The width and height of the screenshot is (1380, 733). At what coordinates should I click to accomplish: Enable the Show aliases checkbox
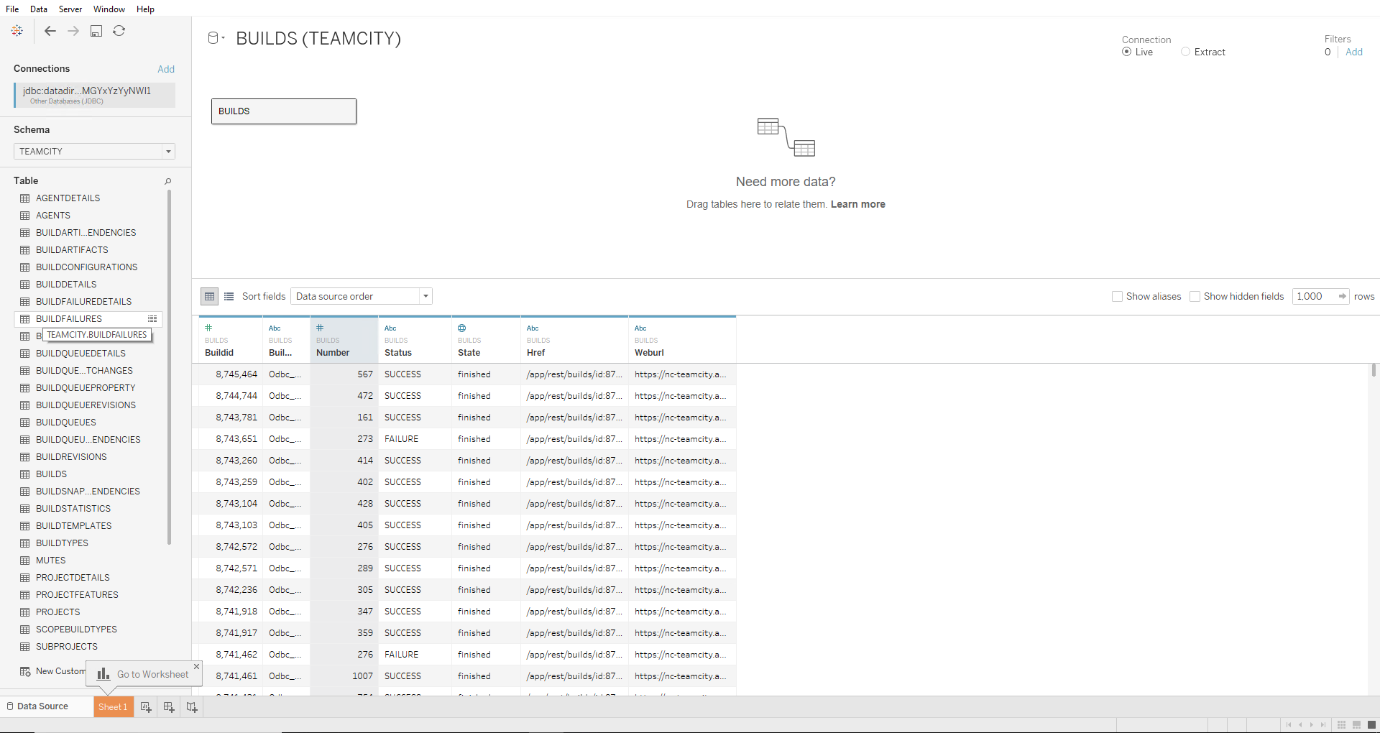point(1117,296)
